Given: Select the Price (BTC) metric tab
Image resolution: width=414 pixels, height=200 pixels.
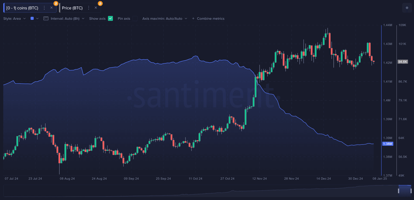Looking at the screenshot, I should click(72, 8).
